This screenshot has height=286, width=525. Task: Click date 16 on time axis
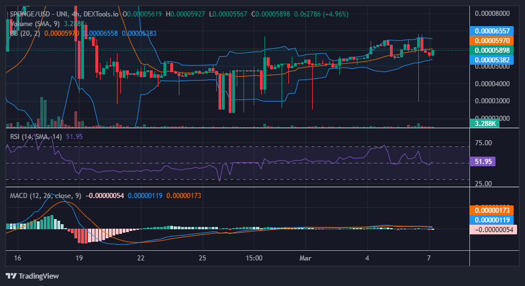pyautogui.click(x=18, y=258)
